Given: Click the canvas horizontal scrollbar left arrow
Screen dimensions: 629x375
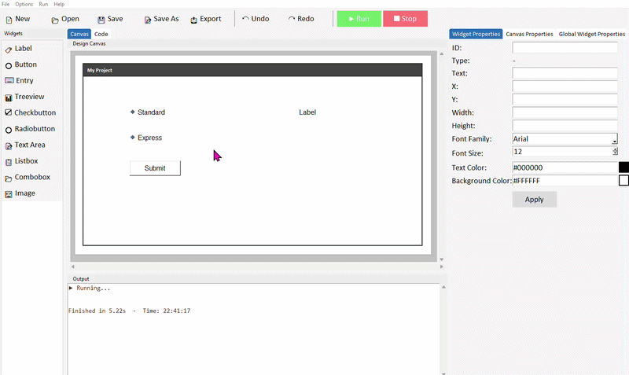Looking at the screenshot, I should tap(72, 267).
